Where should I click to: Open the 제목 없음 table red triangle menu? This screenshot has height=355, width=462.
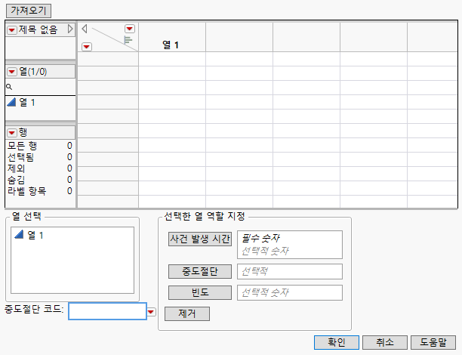pos(12,29)
